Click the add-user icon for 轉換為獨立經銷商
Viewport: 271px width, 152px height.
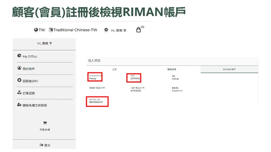pos(19,104)
